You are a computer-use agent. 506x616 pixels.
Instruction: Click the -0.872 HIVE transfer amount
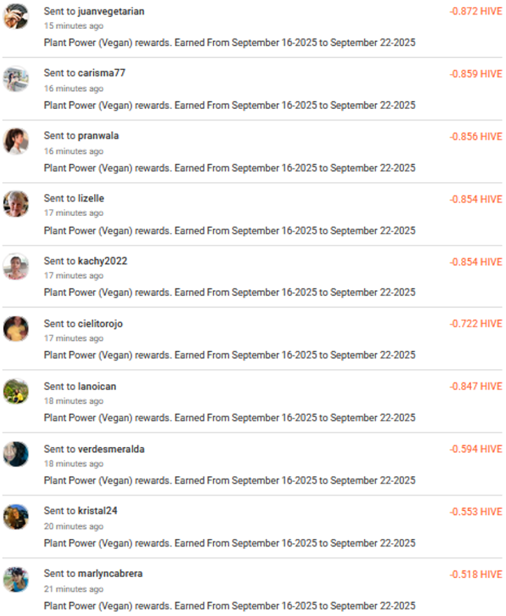pyautogui.click(x=476, y=11)
